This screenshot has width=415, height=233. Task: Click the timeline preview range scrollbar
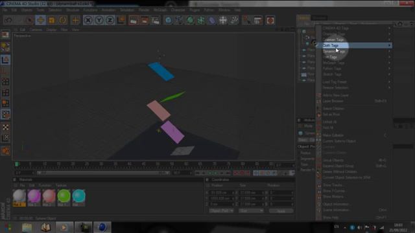click(103, 173)
